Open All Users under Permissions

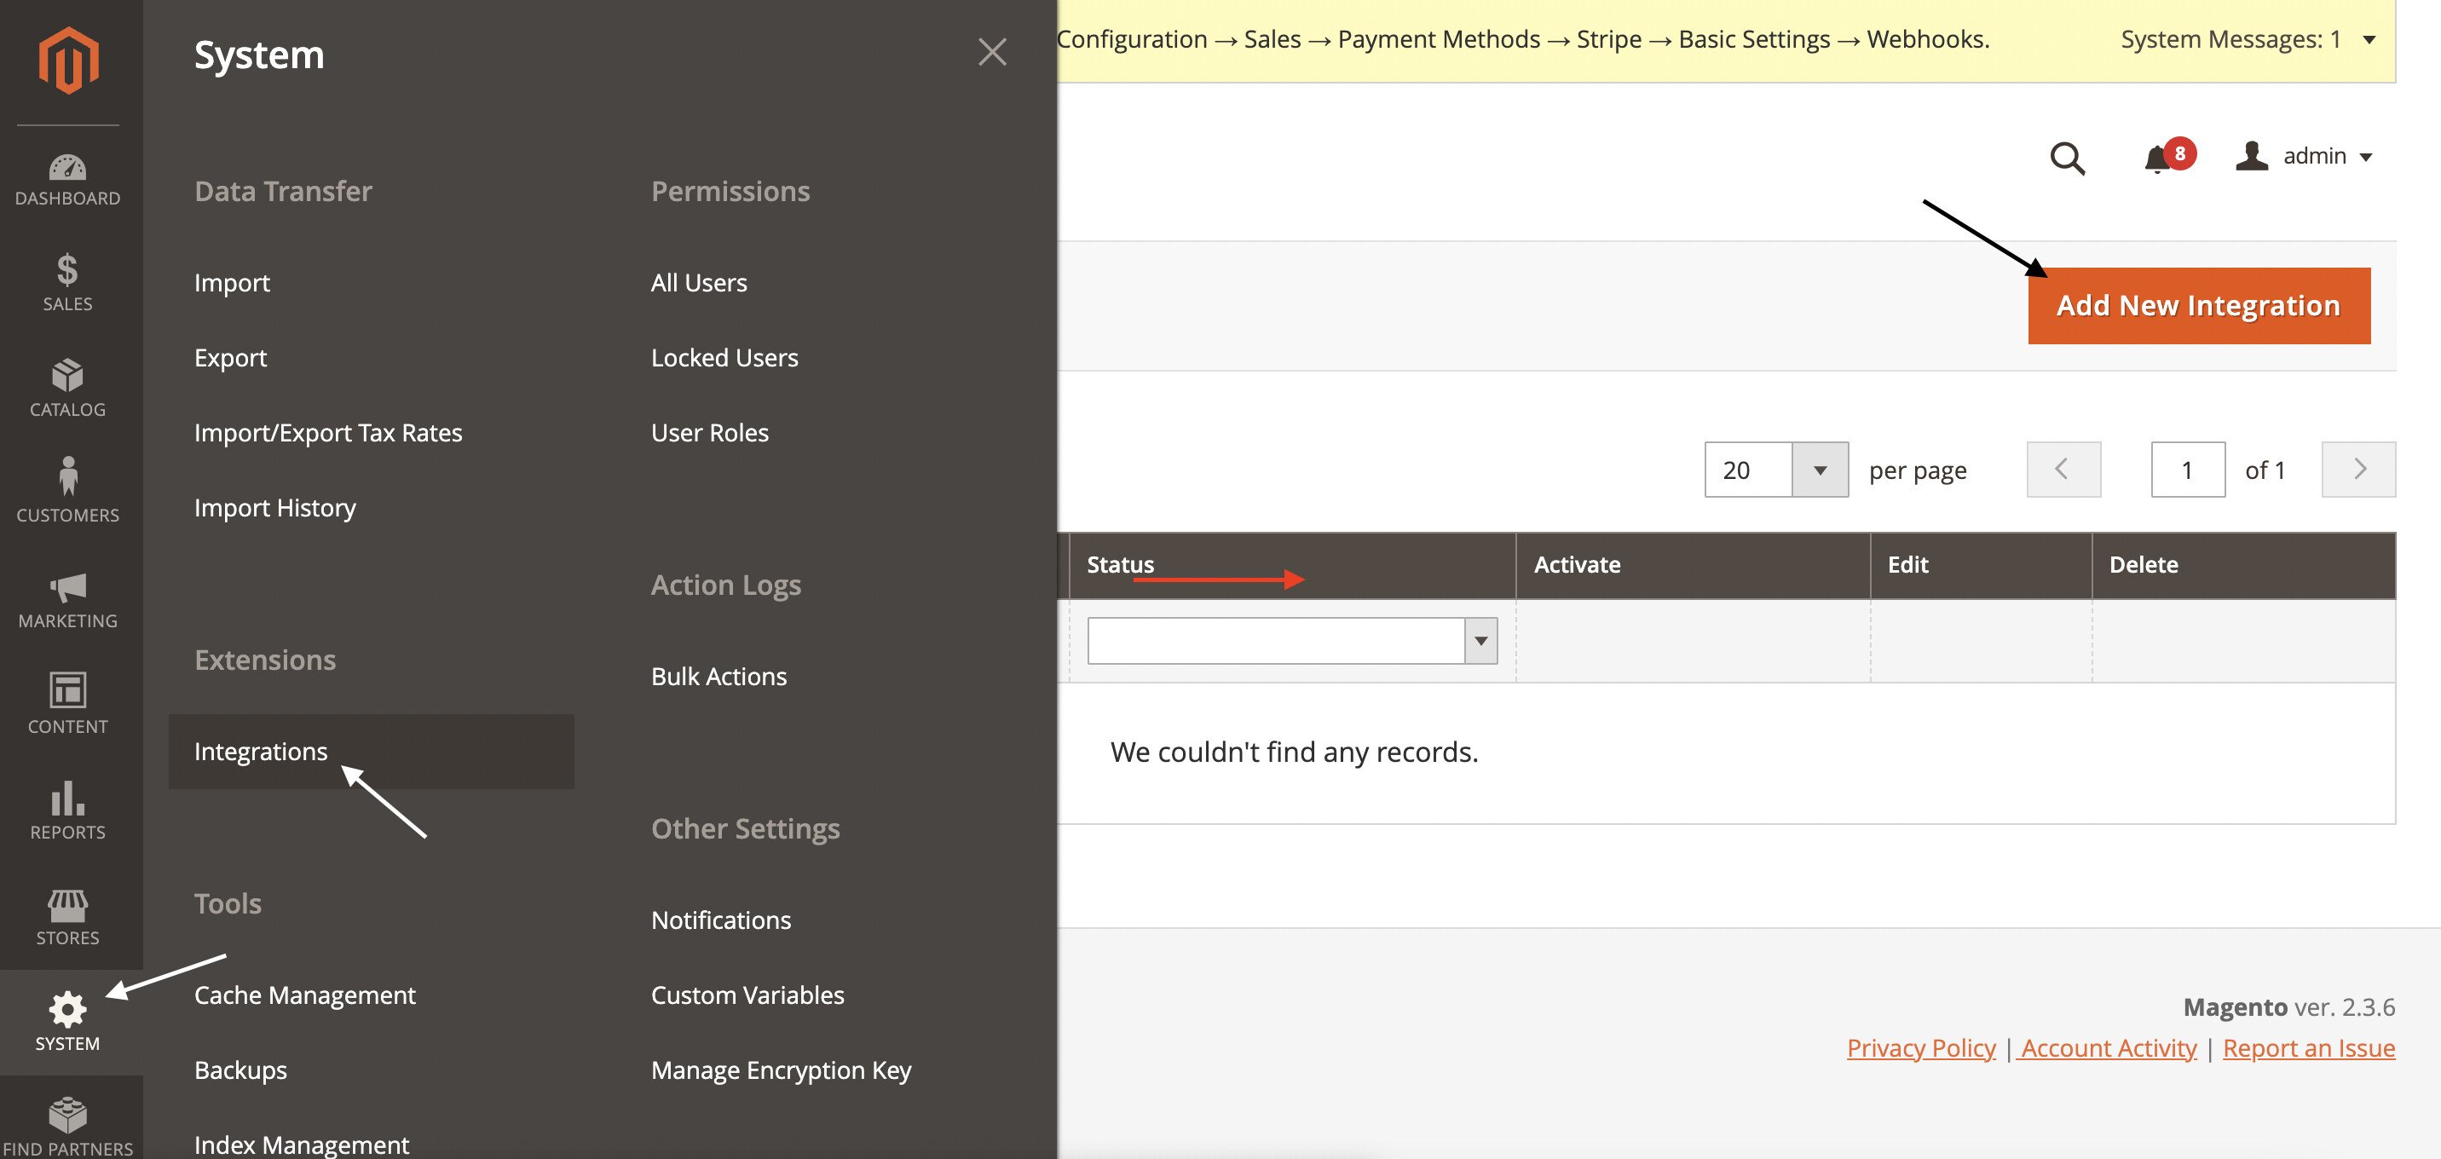coord(698,282)
